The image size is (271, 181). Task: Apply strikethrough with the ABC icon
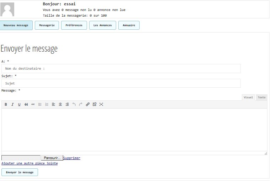point(33,104)
